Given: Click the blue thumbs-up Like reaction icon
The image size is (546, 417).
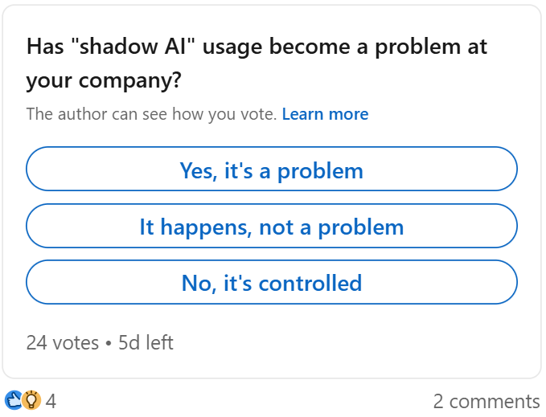Looking at the screenshot, I should tap(14, 400).
